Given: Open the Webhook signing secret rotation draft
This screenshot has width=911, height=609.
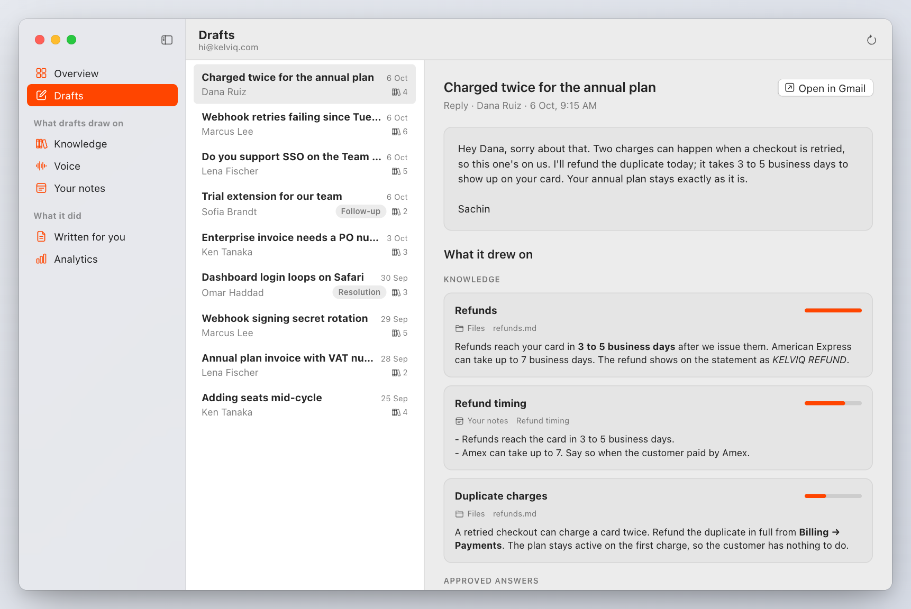Looking at the screenshot, I should click(305, 326).
